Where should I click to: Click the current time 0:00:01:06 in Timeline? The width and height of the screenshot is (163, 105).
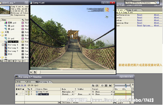pos(21,85)
